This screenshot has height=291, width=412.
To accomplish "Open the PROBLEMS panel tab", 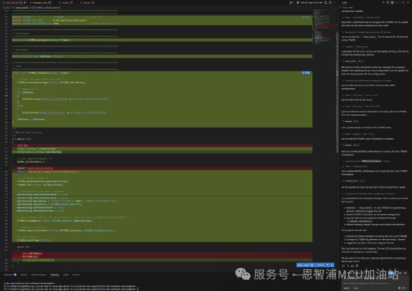I will click(x=9, y=274).
